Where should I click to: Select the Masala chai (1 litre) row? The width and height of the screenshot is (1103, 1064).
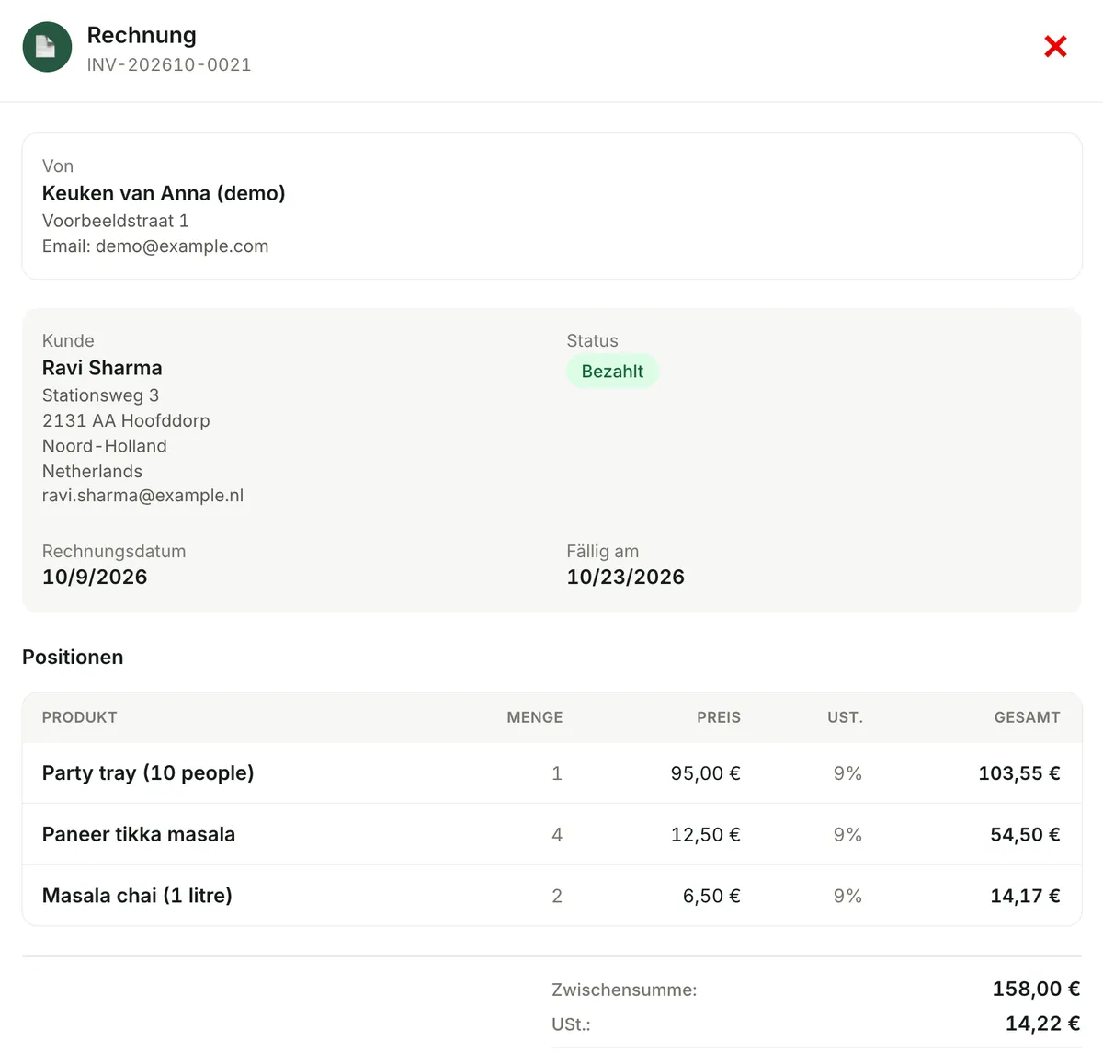551,896
